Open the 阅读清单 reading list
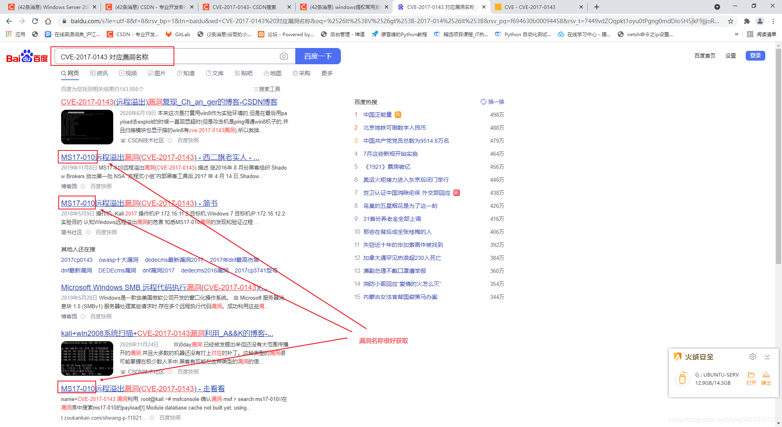 [x=762, y=34]
